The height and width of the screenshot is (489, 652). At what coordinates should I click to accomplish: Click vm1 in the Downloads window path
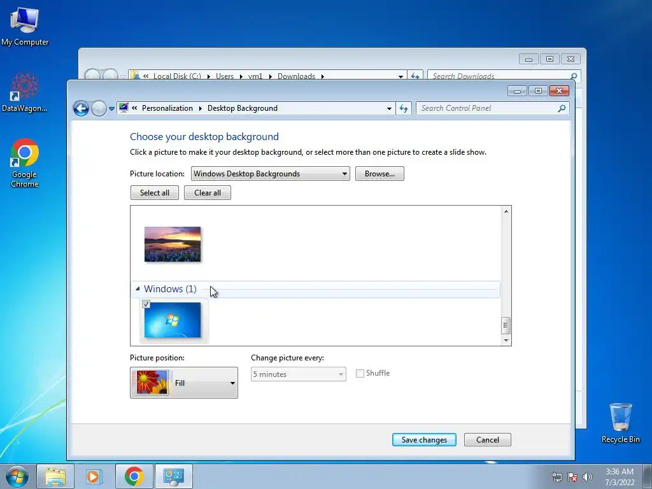(255, 76)
